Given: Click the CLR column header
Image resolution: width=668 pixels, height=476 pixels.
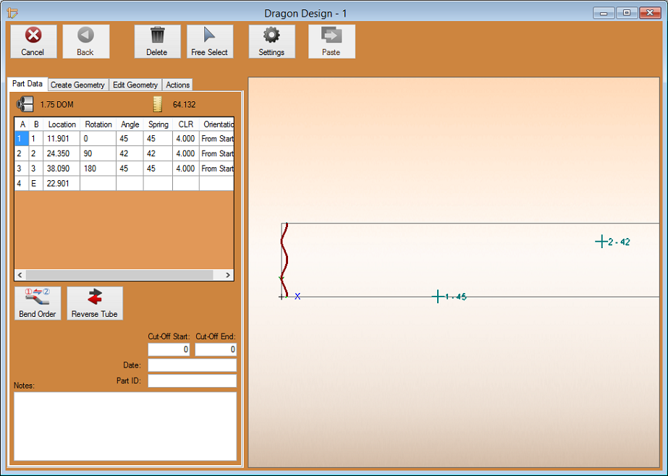Looking at the screenshot, I should tap(186, 124).
